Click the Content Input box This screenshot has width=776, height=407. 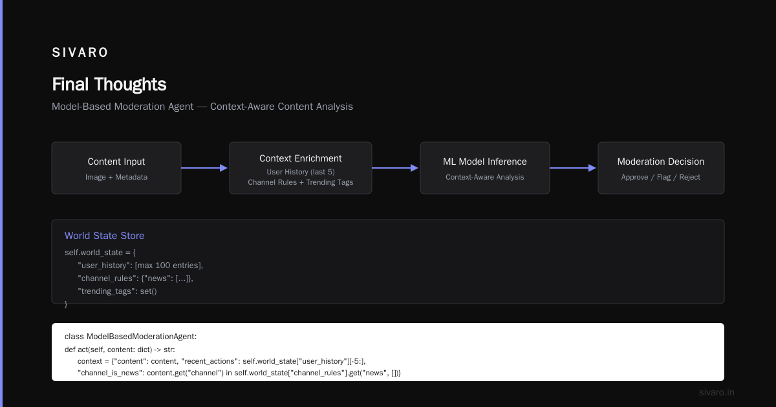[116, 168]
